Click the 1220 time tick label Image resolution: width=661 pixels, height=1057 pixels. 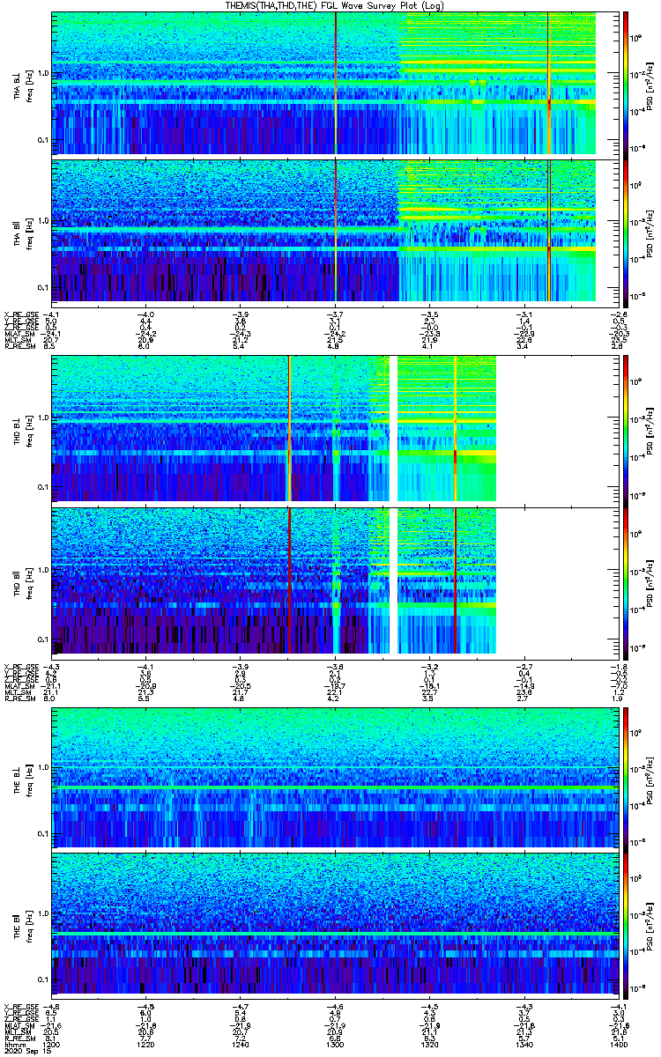[146, 1046]
